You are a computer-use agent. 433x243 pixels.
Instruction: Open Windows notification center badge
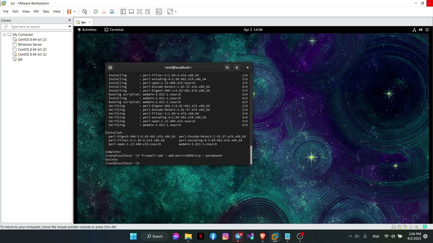pyautogui.click(x=425, y=236)
